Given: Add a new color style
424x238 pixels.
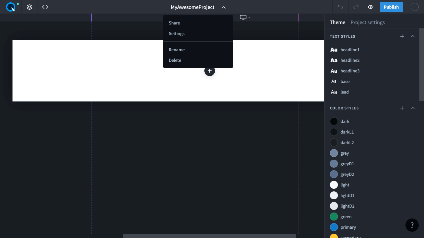Looking at the screenshot, I should point(402,108).
